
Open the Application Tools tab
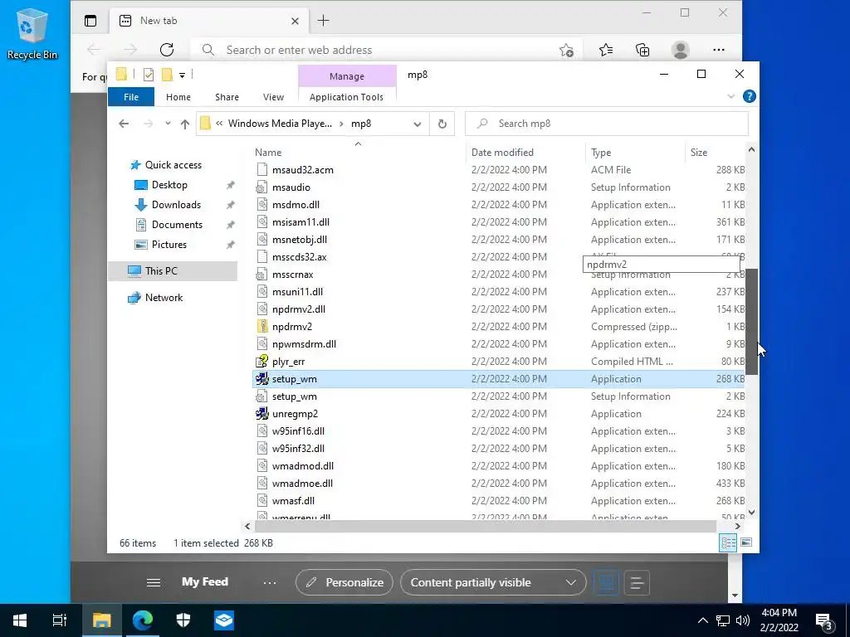pyautogui.click(x=346, y=97)
